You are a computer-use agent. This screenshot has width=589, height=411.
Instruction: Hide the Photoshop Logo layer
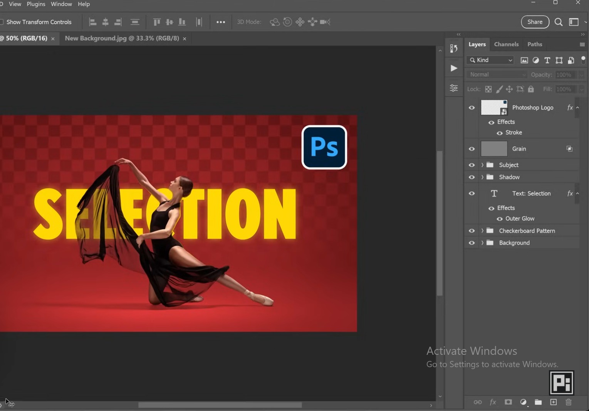pyautogui.click(x=472, y=108)
